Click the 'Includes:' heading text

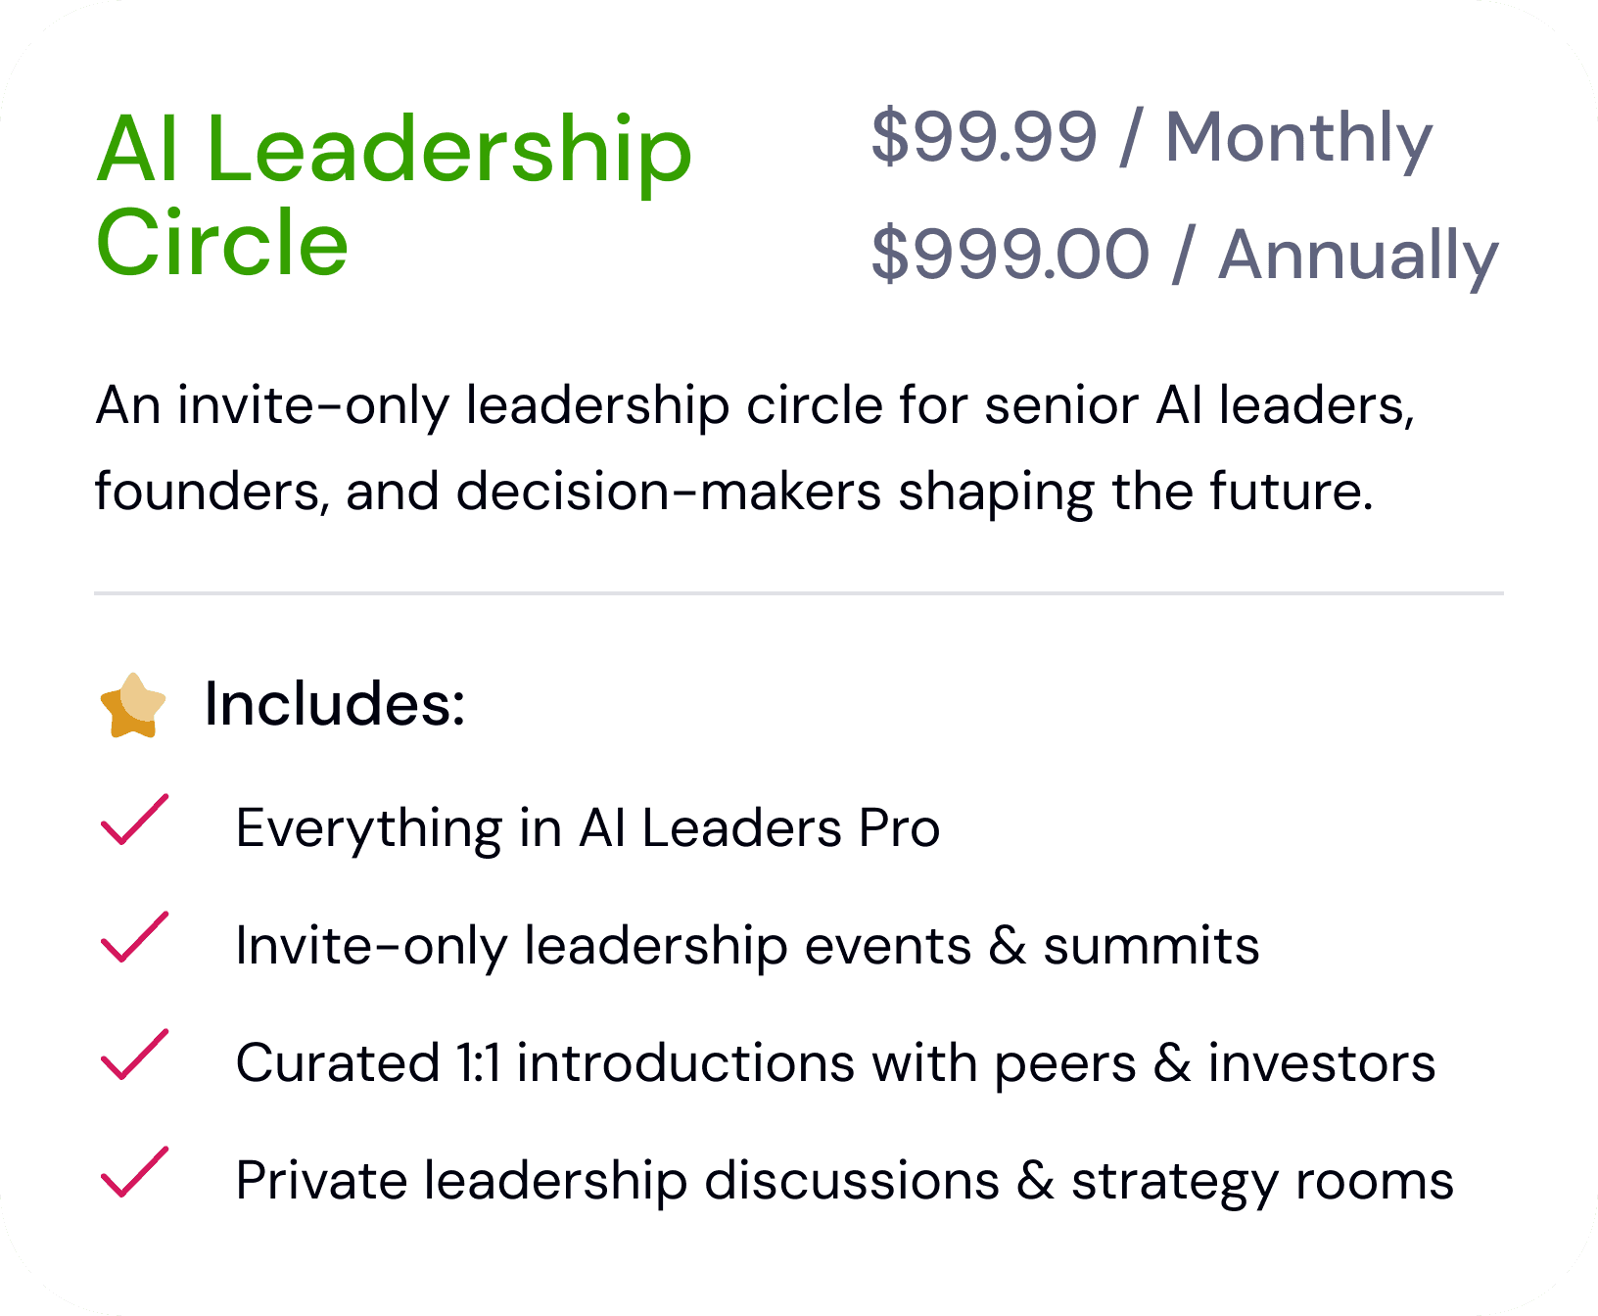click(334, 704)
